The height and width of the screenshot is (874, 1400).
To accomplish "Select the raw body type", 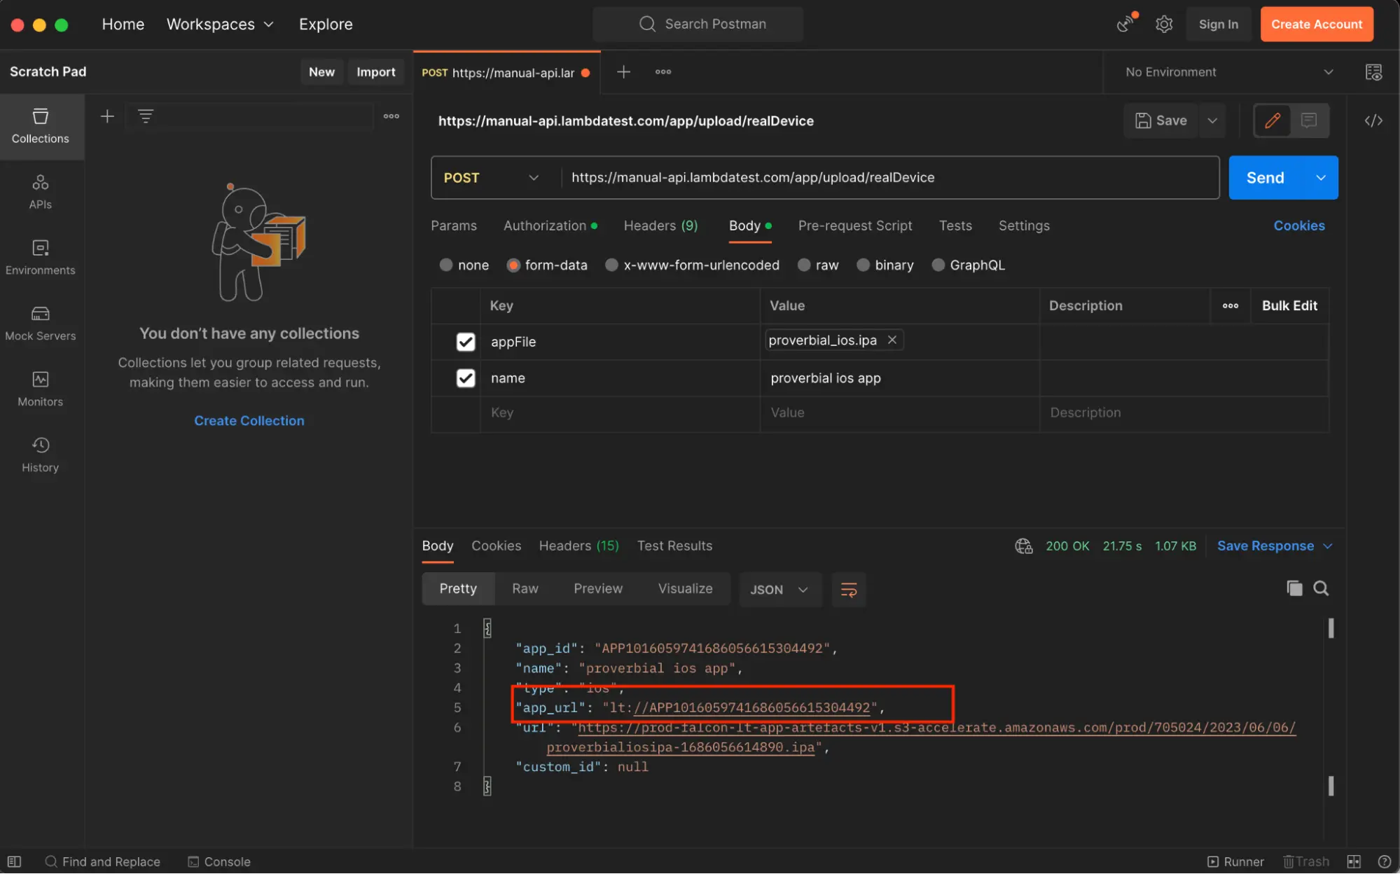I will coord(803,265).
